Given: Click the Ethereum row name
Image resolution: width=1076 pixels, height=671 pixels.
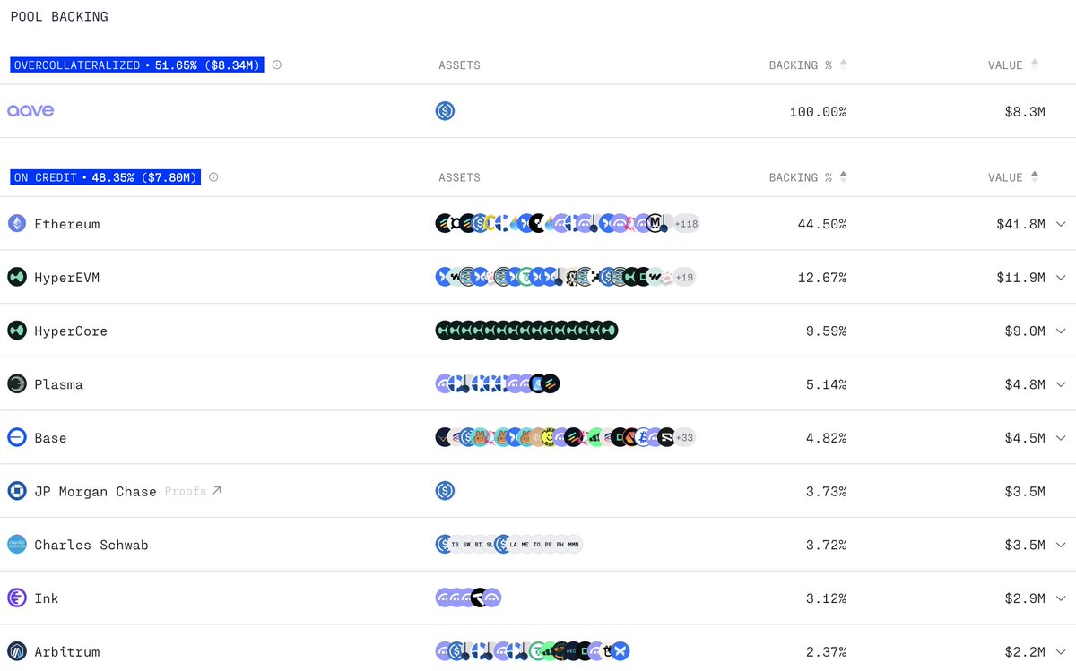Looking at the screenshot, I should (67, 224).
